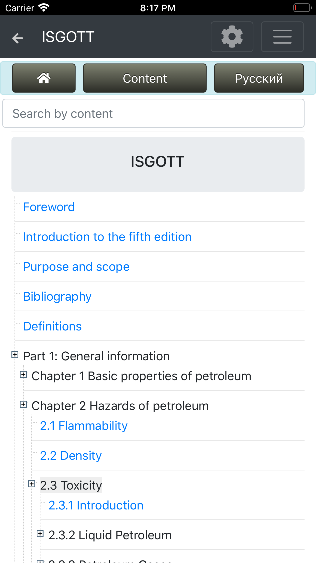This screenshot has width=316, height=563.
Task: Open Introduction to the fifth edition
Action: (x=107, y=237)
